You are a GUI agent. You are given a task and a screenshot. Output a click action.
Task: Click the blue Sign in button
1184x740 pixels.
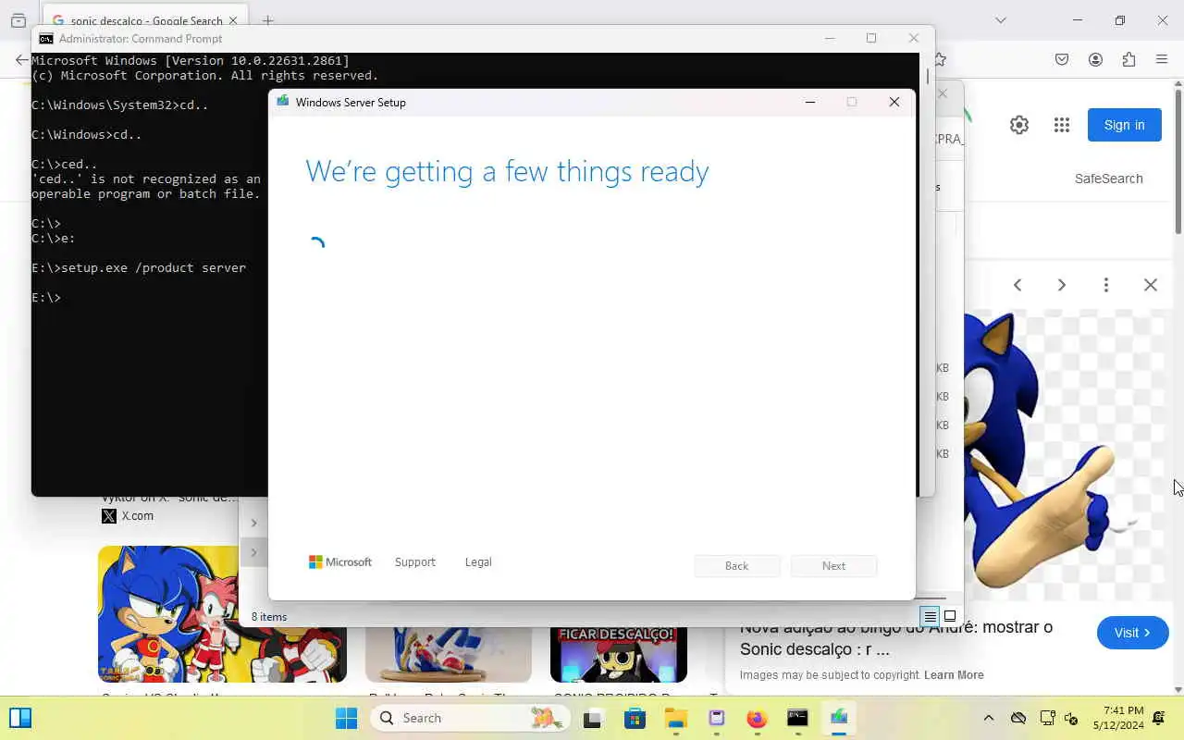pos(1124,125)
